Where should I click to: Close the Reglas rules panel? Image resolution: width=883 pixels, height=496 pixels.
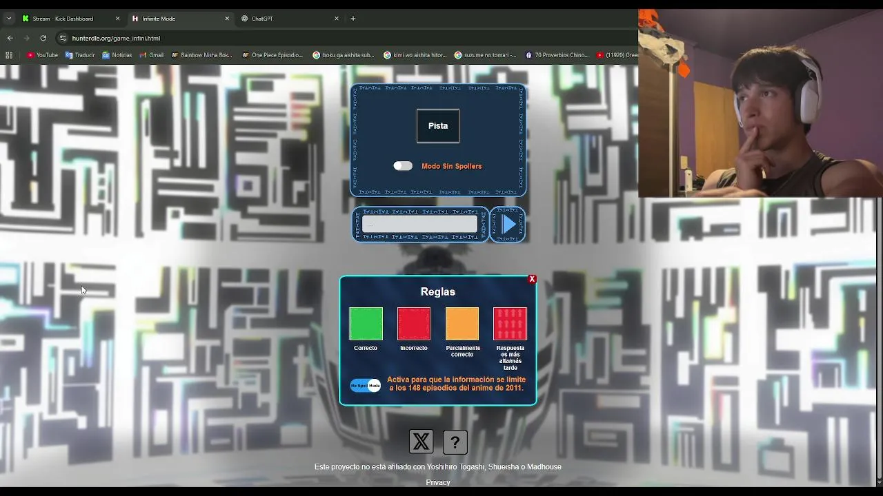coord(532,279)
